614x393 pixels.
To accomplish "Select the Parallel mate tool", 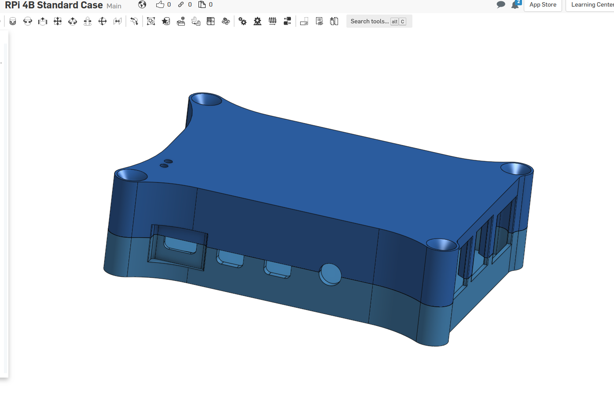I will click(x=118, y=21).
